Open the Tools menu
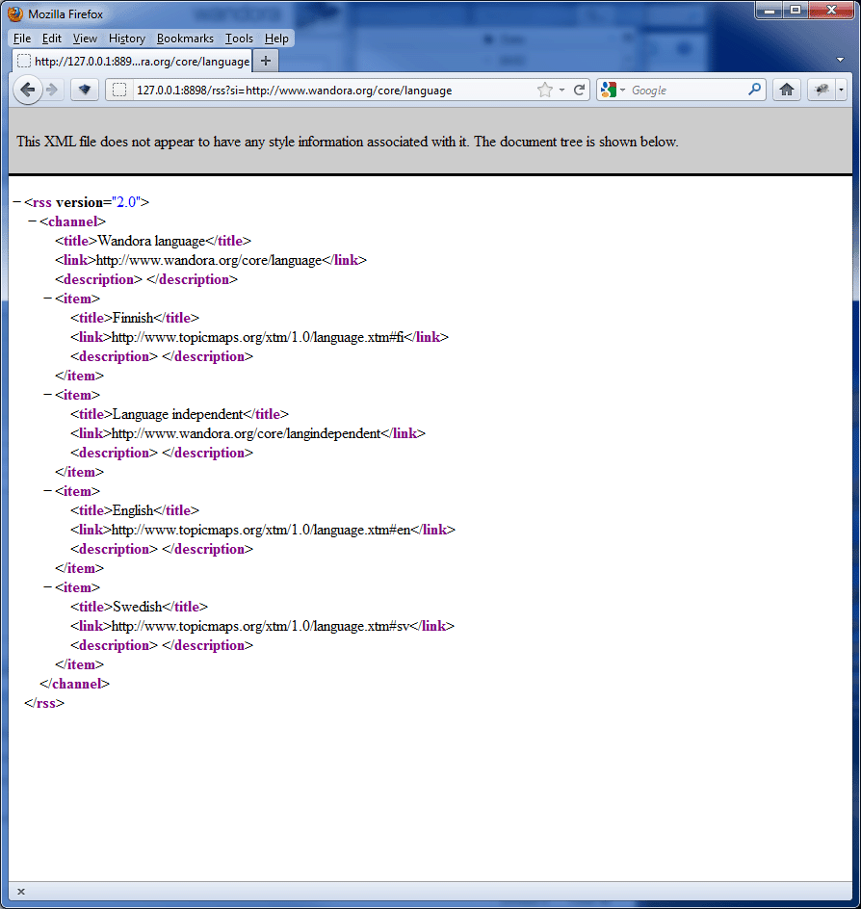Viewport: 861px width, 909px height. pyautogui.click(x=238, y=39)
